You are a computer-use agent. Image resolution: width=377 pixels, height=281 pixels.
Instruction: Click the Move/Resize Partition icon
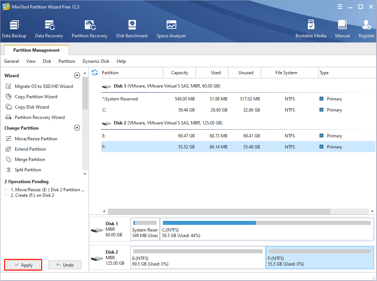(9, 138)
